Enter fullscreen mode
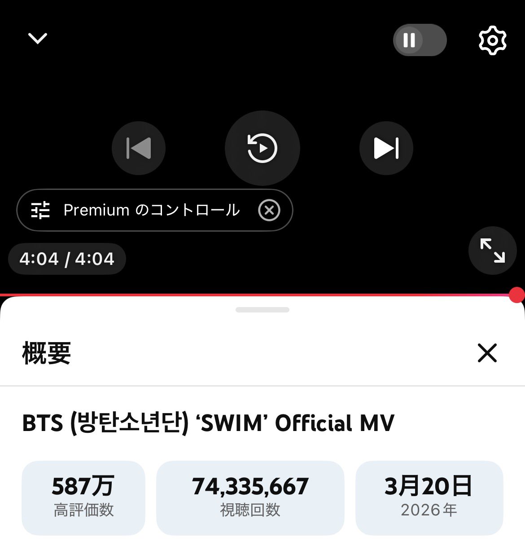This screenshot has width=525, height=550. 492,251
